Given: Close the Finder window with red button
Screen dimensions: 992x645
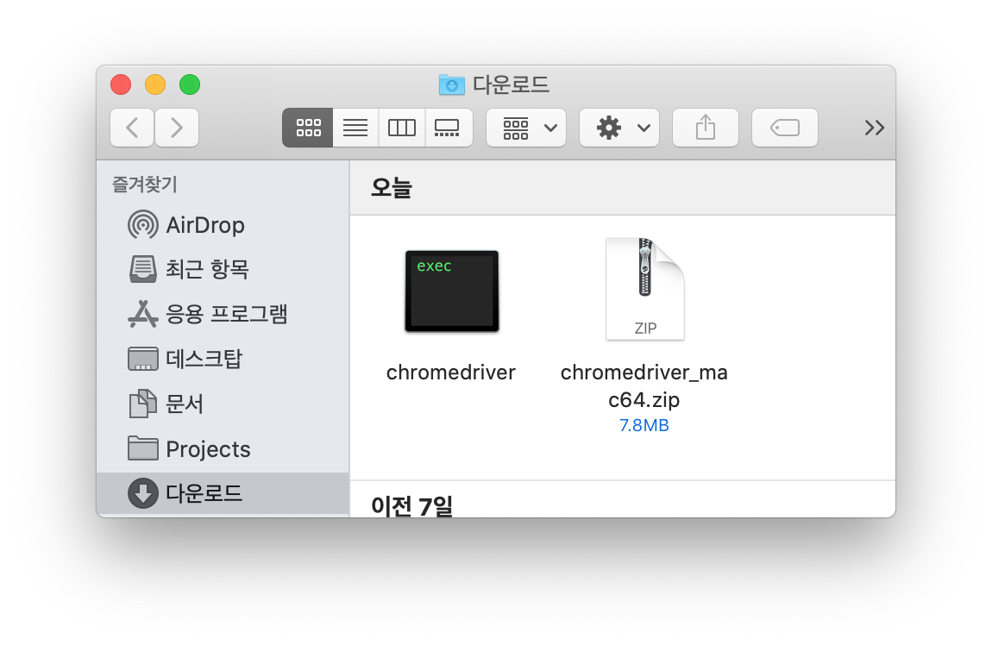Looking at the screenshot, I should (x=121, y=85).
